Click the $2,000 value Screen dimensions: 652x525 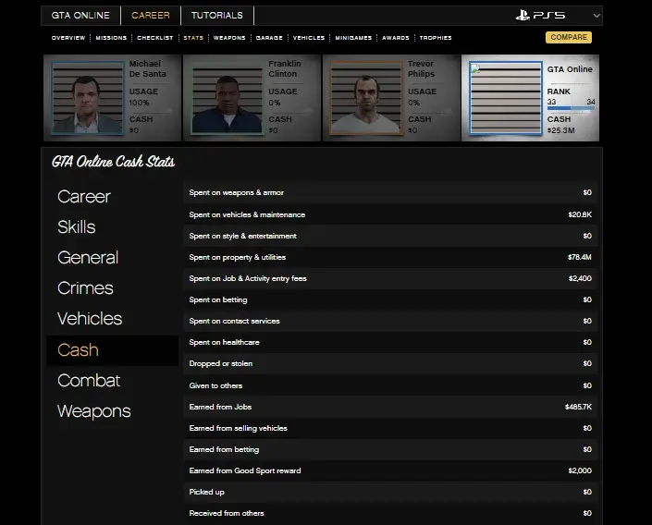pos(580,470)
